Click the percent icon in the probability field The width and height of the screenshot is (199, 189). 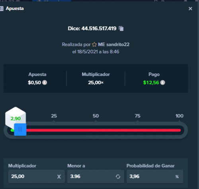point(177,177)
